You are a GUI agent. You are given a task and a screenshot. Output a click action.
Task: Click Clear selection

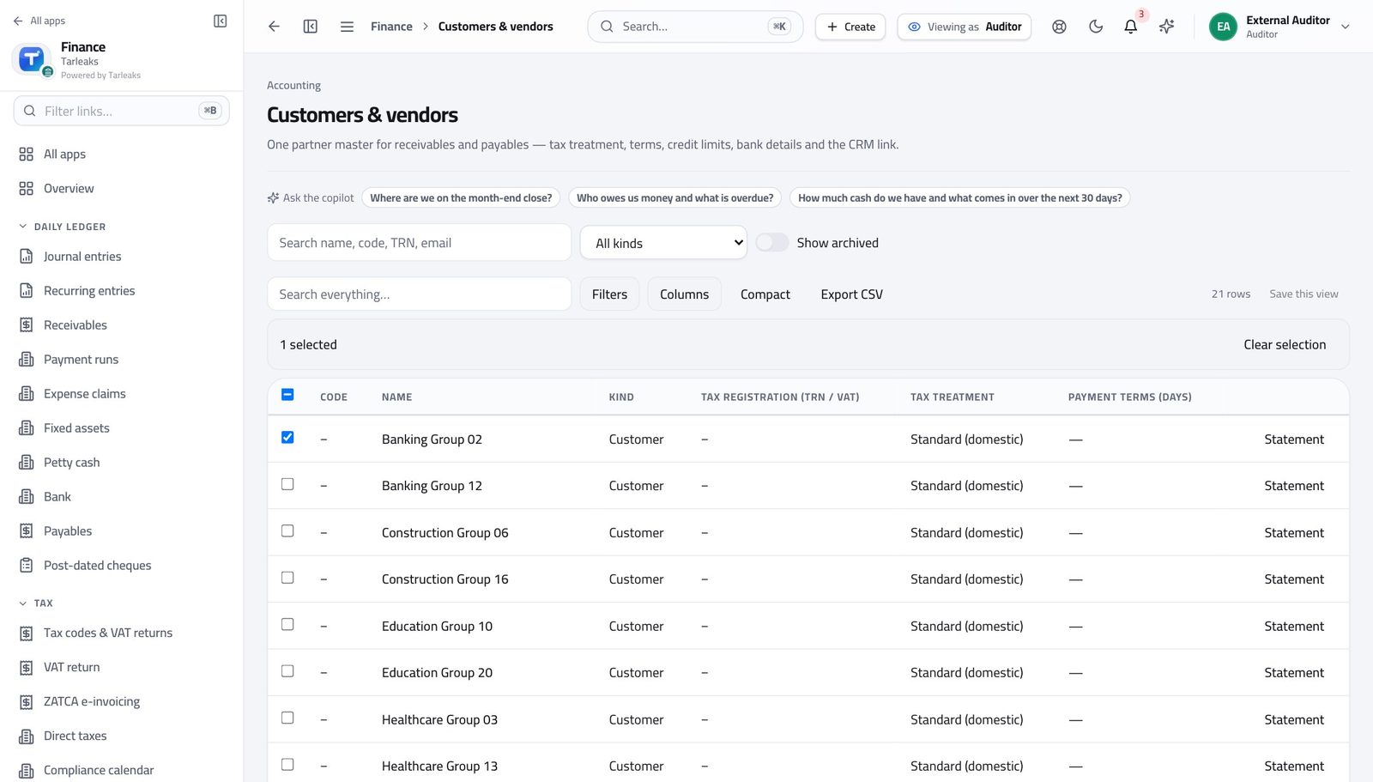point(1285,345)
